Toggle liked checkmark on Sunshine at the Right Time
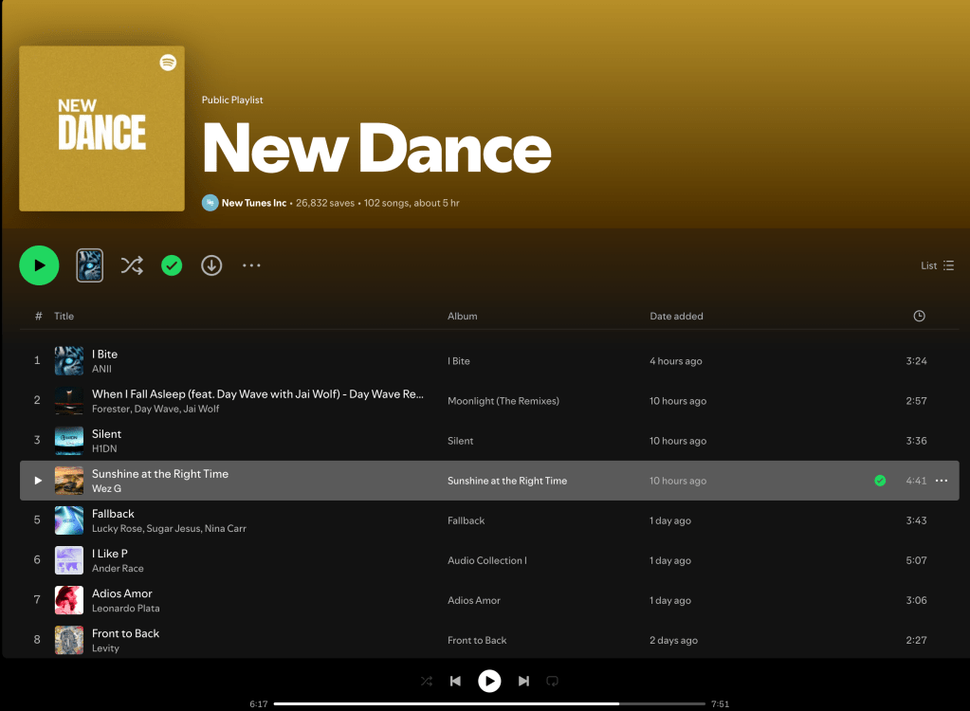The width and height of the screenshot is (970, 711). pyautogui.click(x=880, y=481)
